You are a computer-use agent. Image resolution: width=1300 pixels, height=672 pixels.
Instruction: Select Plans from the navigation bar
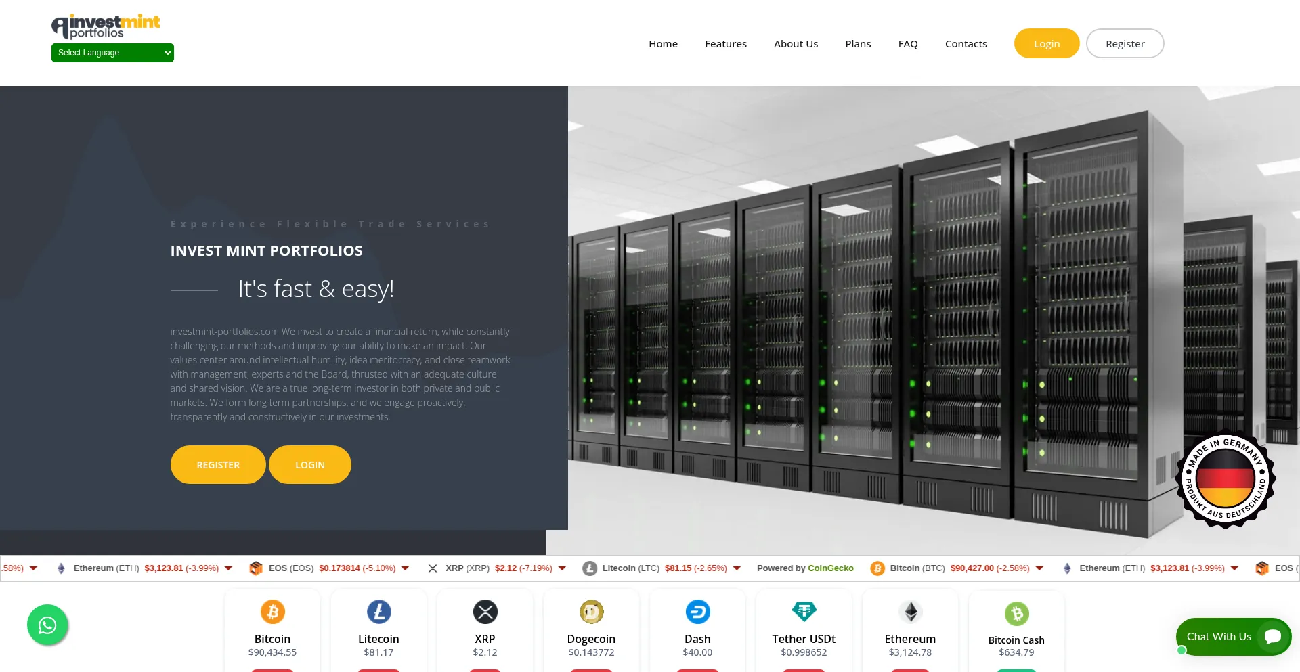pos(857,43)
